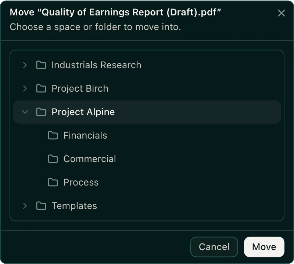Click the Process subfolder icon
The height and width of the screenshot is (264, 294).
[x=53, y=183]
